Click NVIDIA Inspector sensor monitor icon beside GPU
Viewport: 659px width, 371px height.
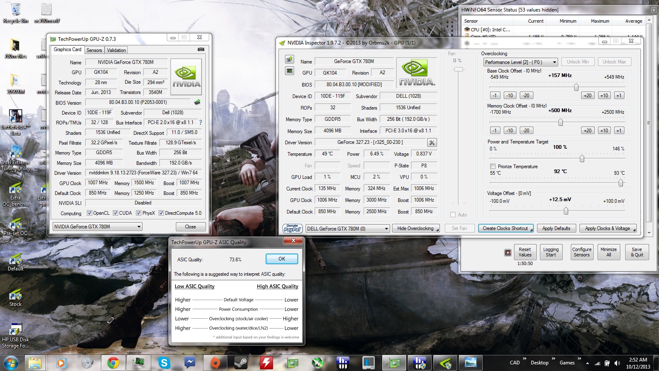tap(289, 71)
